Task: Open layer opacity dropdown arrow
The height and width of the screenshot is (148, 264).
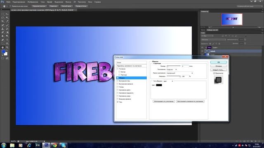Action: tap(245, 40)
